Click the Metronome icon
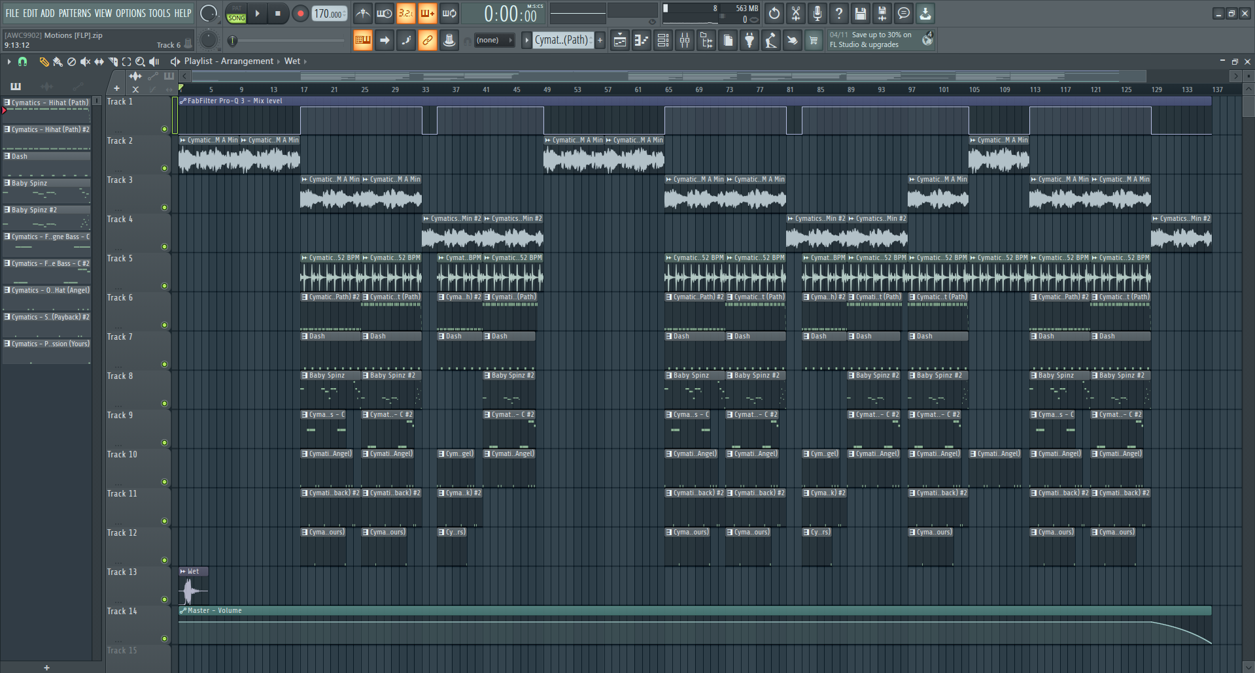1255x673 pixels. click(x=363, y=13)
